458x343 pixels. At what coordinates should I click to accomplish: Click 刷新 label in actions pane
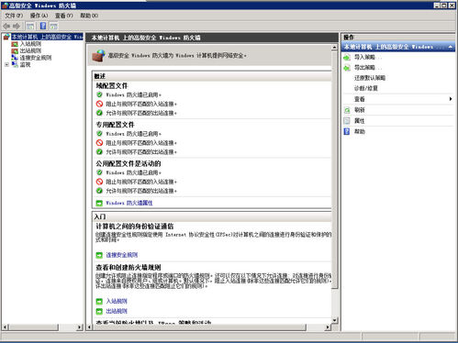point(360,110)
